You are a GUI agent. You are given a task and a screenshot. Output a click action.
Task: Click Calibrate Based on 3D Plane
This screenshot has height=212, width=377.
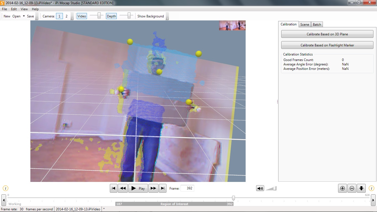[x=327, y=34]
